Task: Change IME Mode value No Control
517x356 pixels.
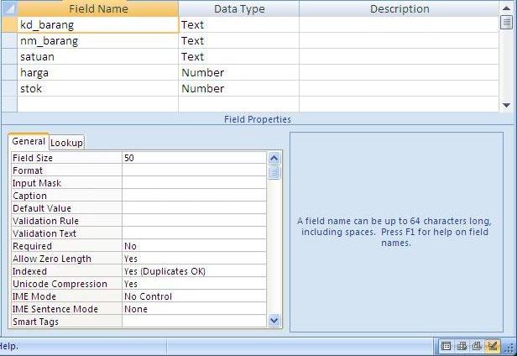Action: tap(194, 296)
